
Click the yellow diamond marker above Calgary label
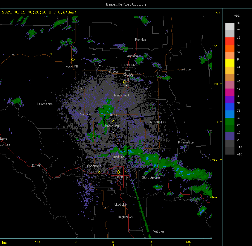click(118, 172)
